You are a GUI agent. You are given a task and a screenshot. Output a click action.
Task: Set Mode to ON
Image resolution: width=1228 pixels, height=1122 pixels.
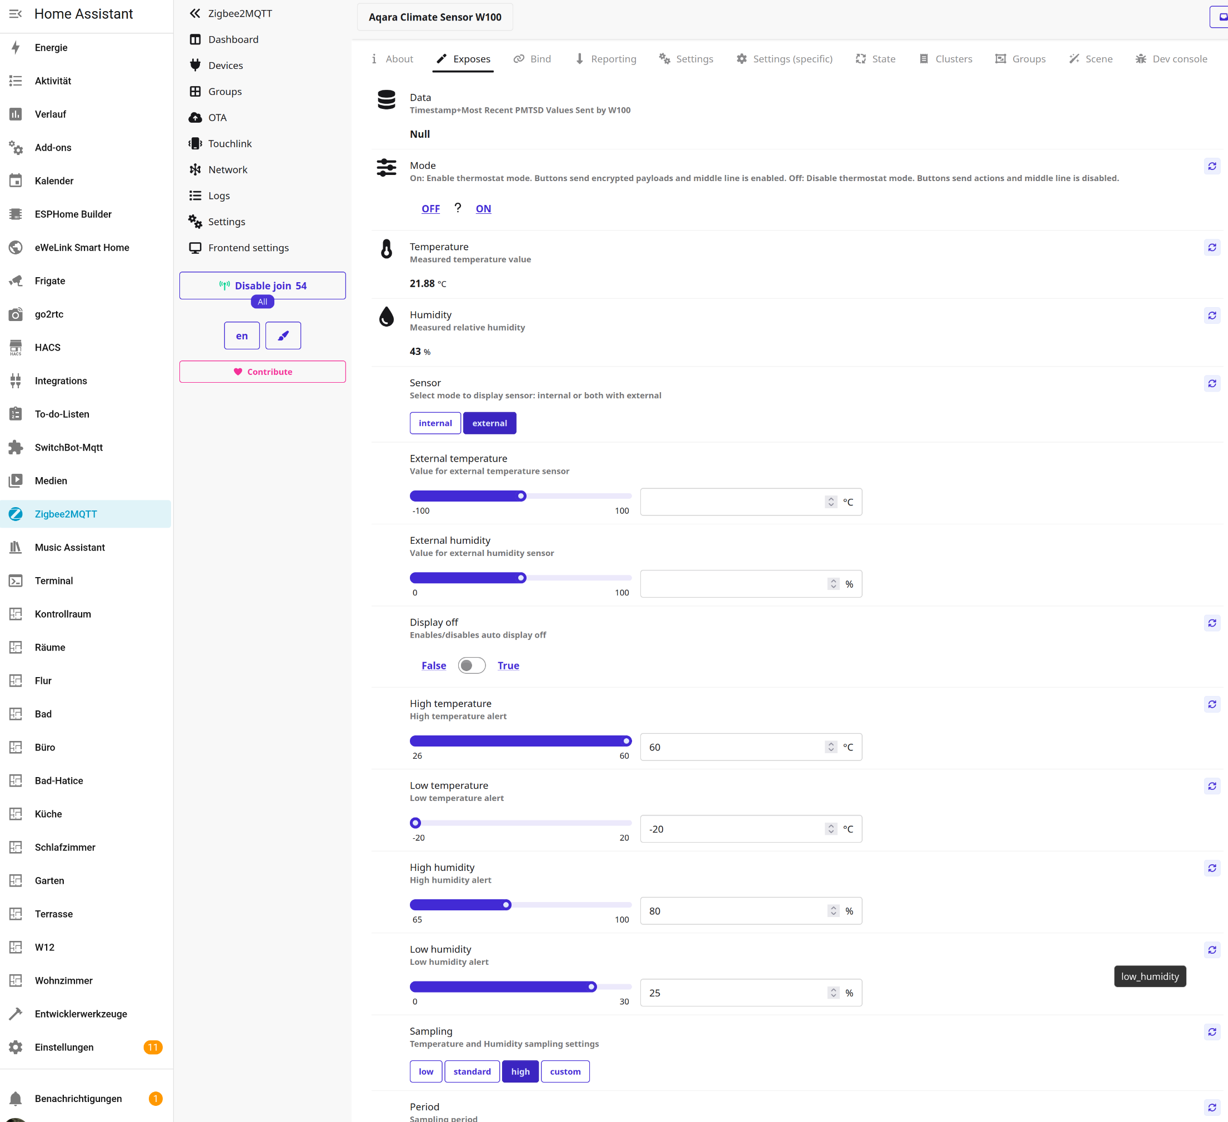point(483,209)
